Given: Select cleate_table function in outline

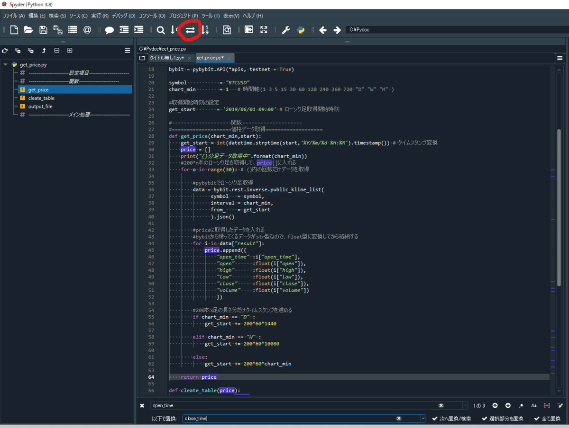Looking at the screenshot, I should click(41, 98).
